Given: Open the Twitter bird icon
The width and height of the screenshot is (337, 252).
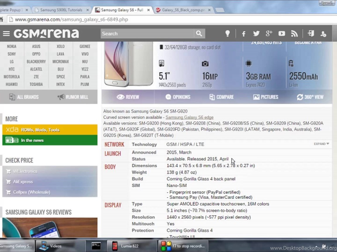Looking at the screenshot, I should click(x=256, y=34).
